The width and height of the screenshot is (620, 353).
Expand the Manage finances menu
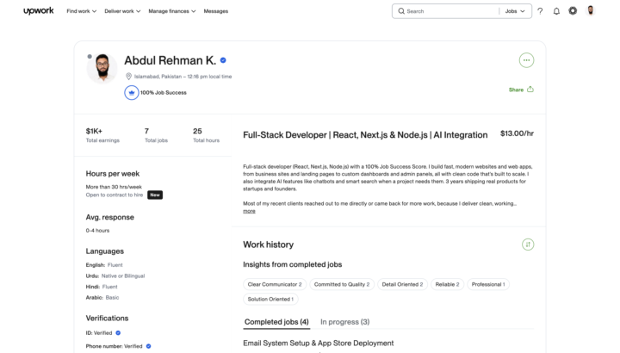pyautogui.click(x=172, y=11)
